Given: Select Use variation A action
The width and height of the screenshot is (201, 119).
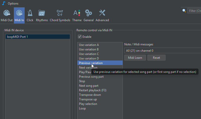Looking at the screenshot, I should (x=89, y=45).
